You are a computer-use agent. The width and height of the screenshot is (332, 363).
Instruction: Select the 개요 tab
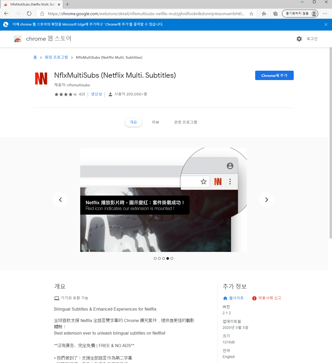click(x=133, y=122)
